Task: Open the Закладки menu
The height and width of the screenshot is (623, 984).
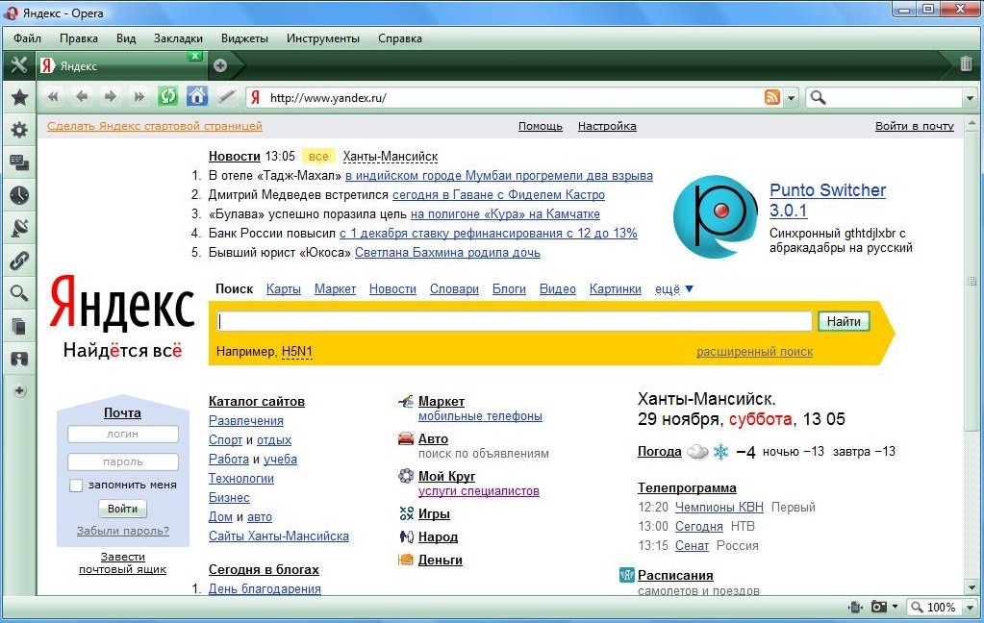Action: point(178,38)
